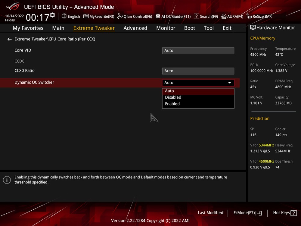Select Enabled in the Dynamic OC Switcher list
The image size is (301, 226).
pyautogui.click(x=172, y=104)
